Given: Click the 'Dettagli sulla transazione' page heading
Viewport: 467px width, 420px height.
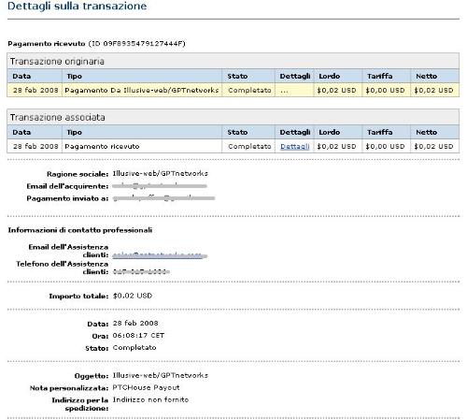Looking at the screenshot, I should coord(77,6).
